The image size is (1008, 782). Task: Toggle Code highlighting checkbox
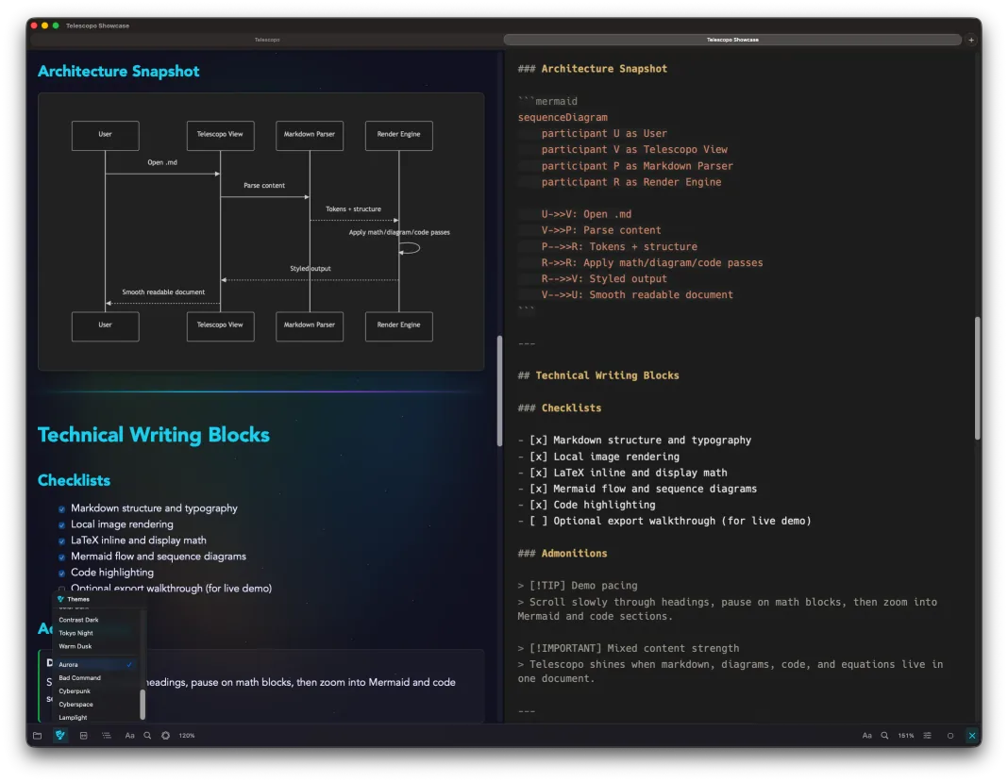pyautogui.click(x=61, y=574)
